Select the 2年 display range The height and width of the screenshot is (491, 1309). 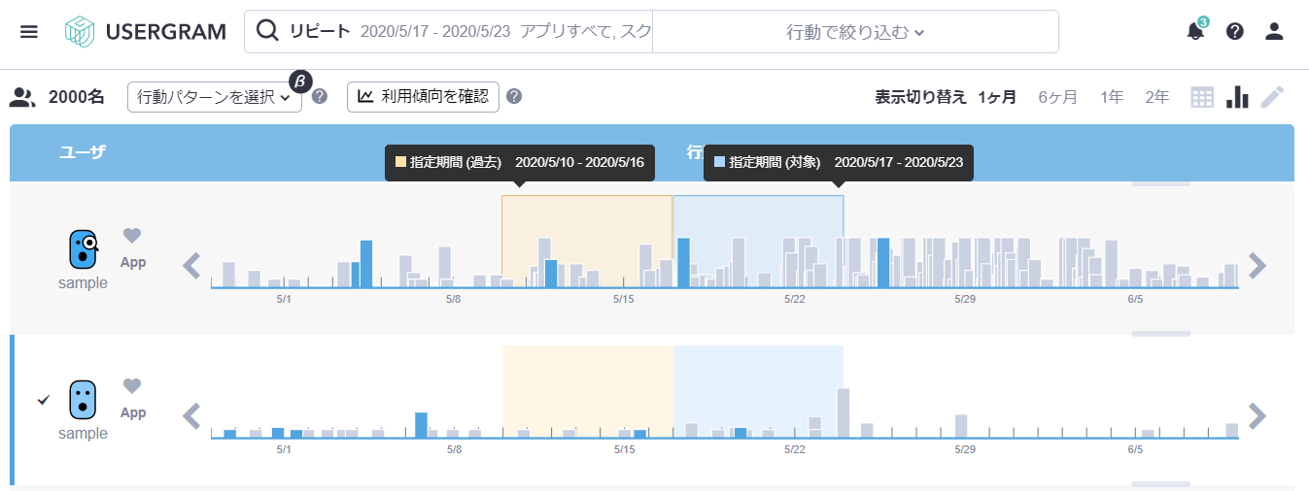[1156, 97]
